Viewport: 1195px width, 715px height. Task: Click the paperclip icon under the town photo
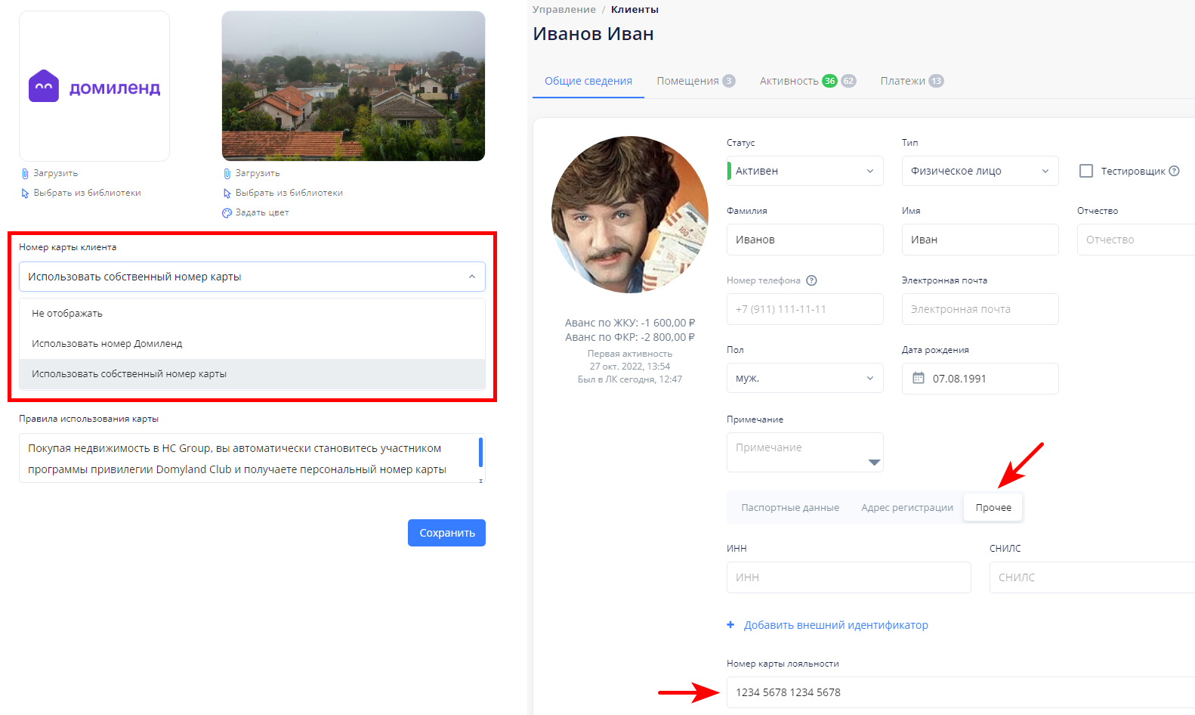pos(227,173)
